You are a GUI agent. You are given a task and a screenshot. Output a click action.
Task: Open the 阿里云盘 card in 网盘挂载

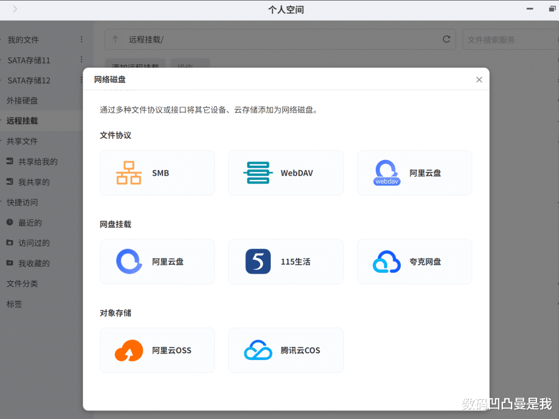(x=157, y=262)
